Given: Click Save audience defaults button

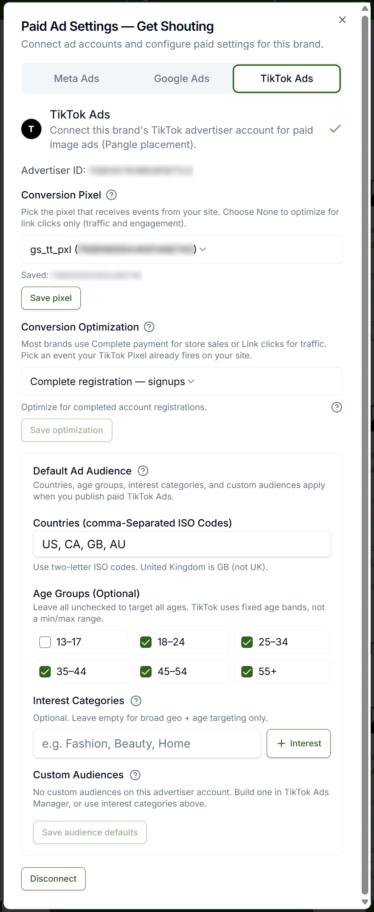Looking at the screenshot, I should 90,832.
